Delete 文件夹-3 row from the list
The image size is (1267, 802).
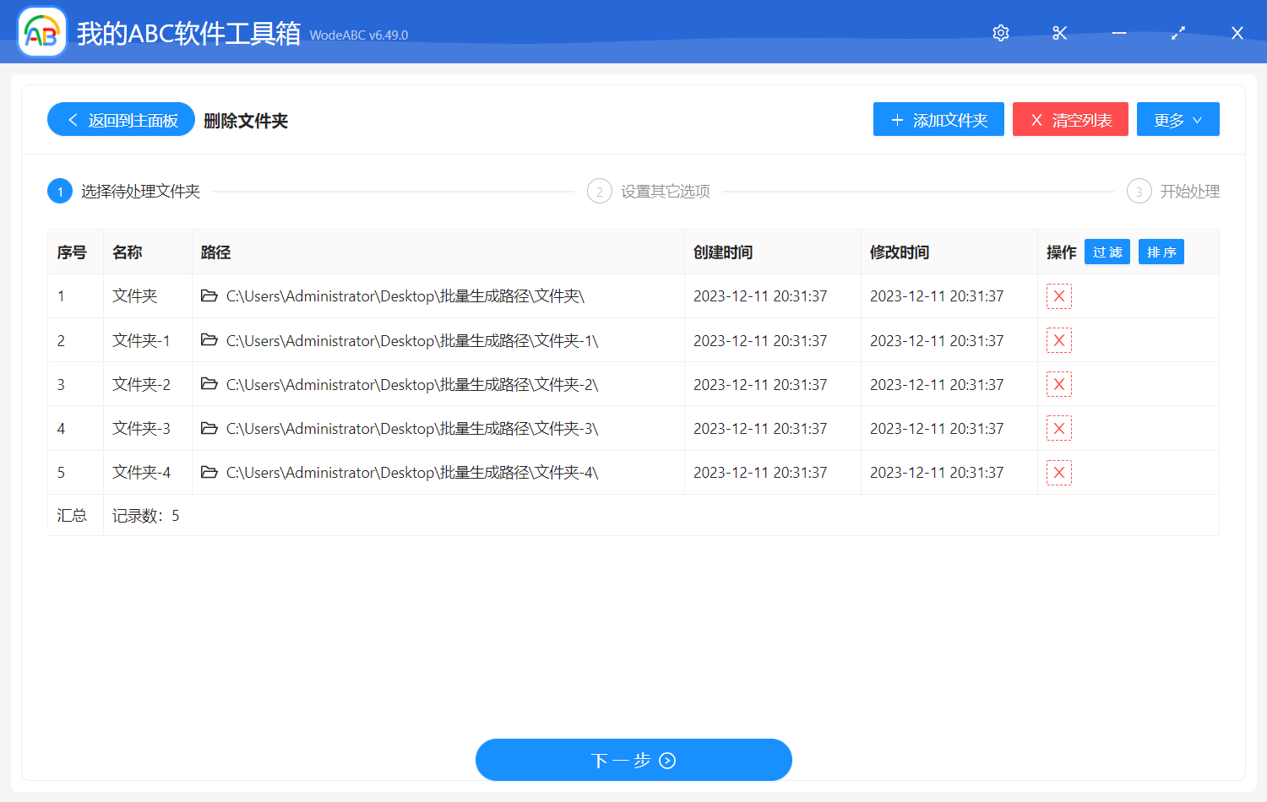point(1058,429)
